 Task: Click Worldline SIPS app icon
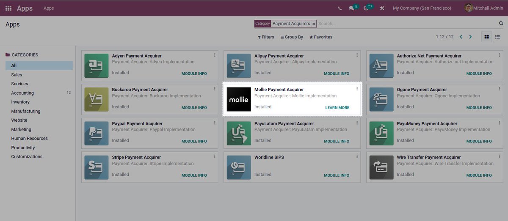coord(239,167)
